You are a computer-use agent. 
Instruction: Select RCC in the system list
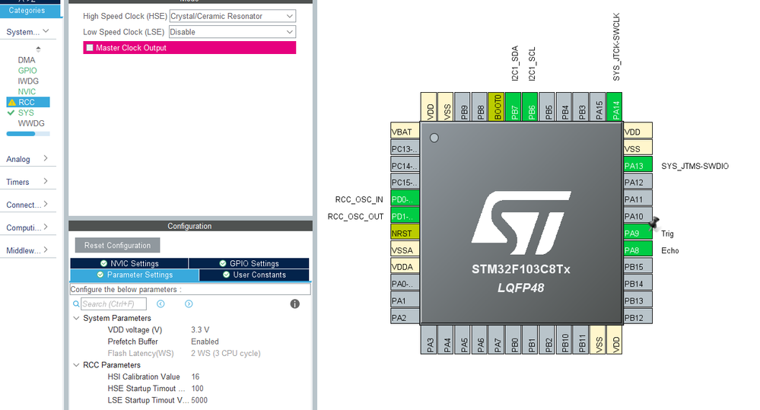[x=28, y=102]
